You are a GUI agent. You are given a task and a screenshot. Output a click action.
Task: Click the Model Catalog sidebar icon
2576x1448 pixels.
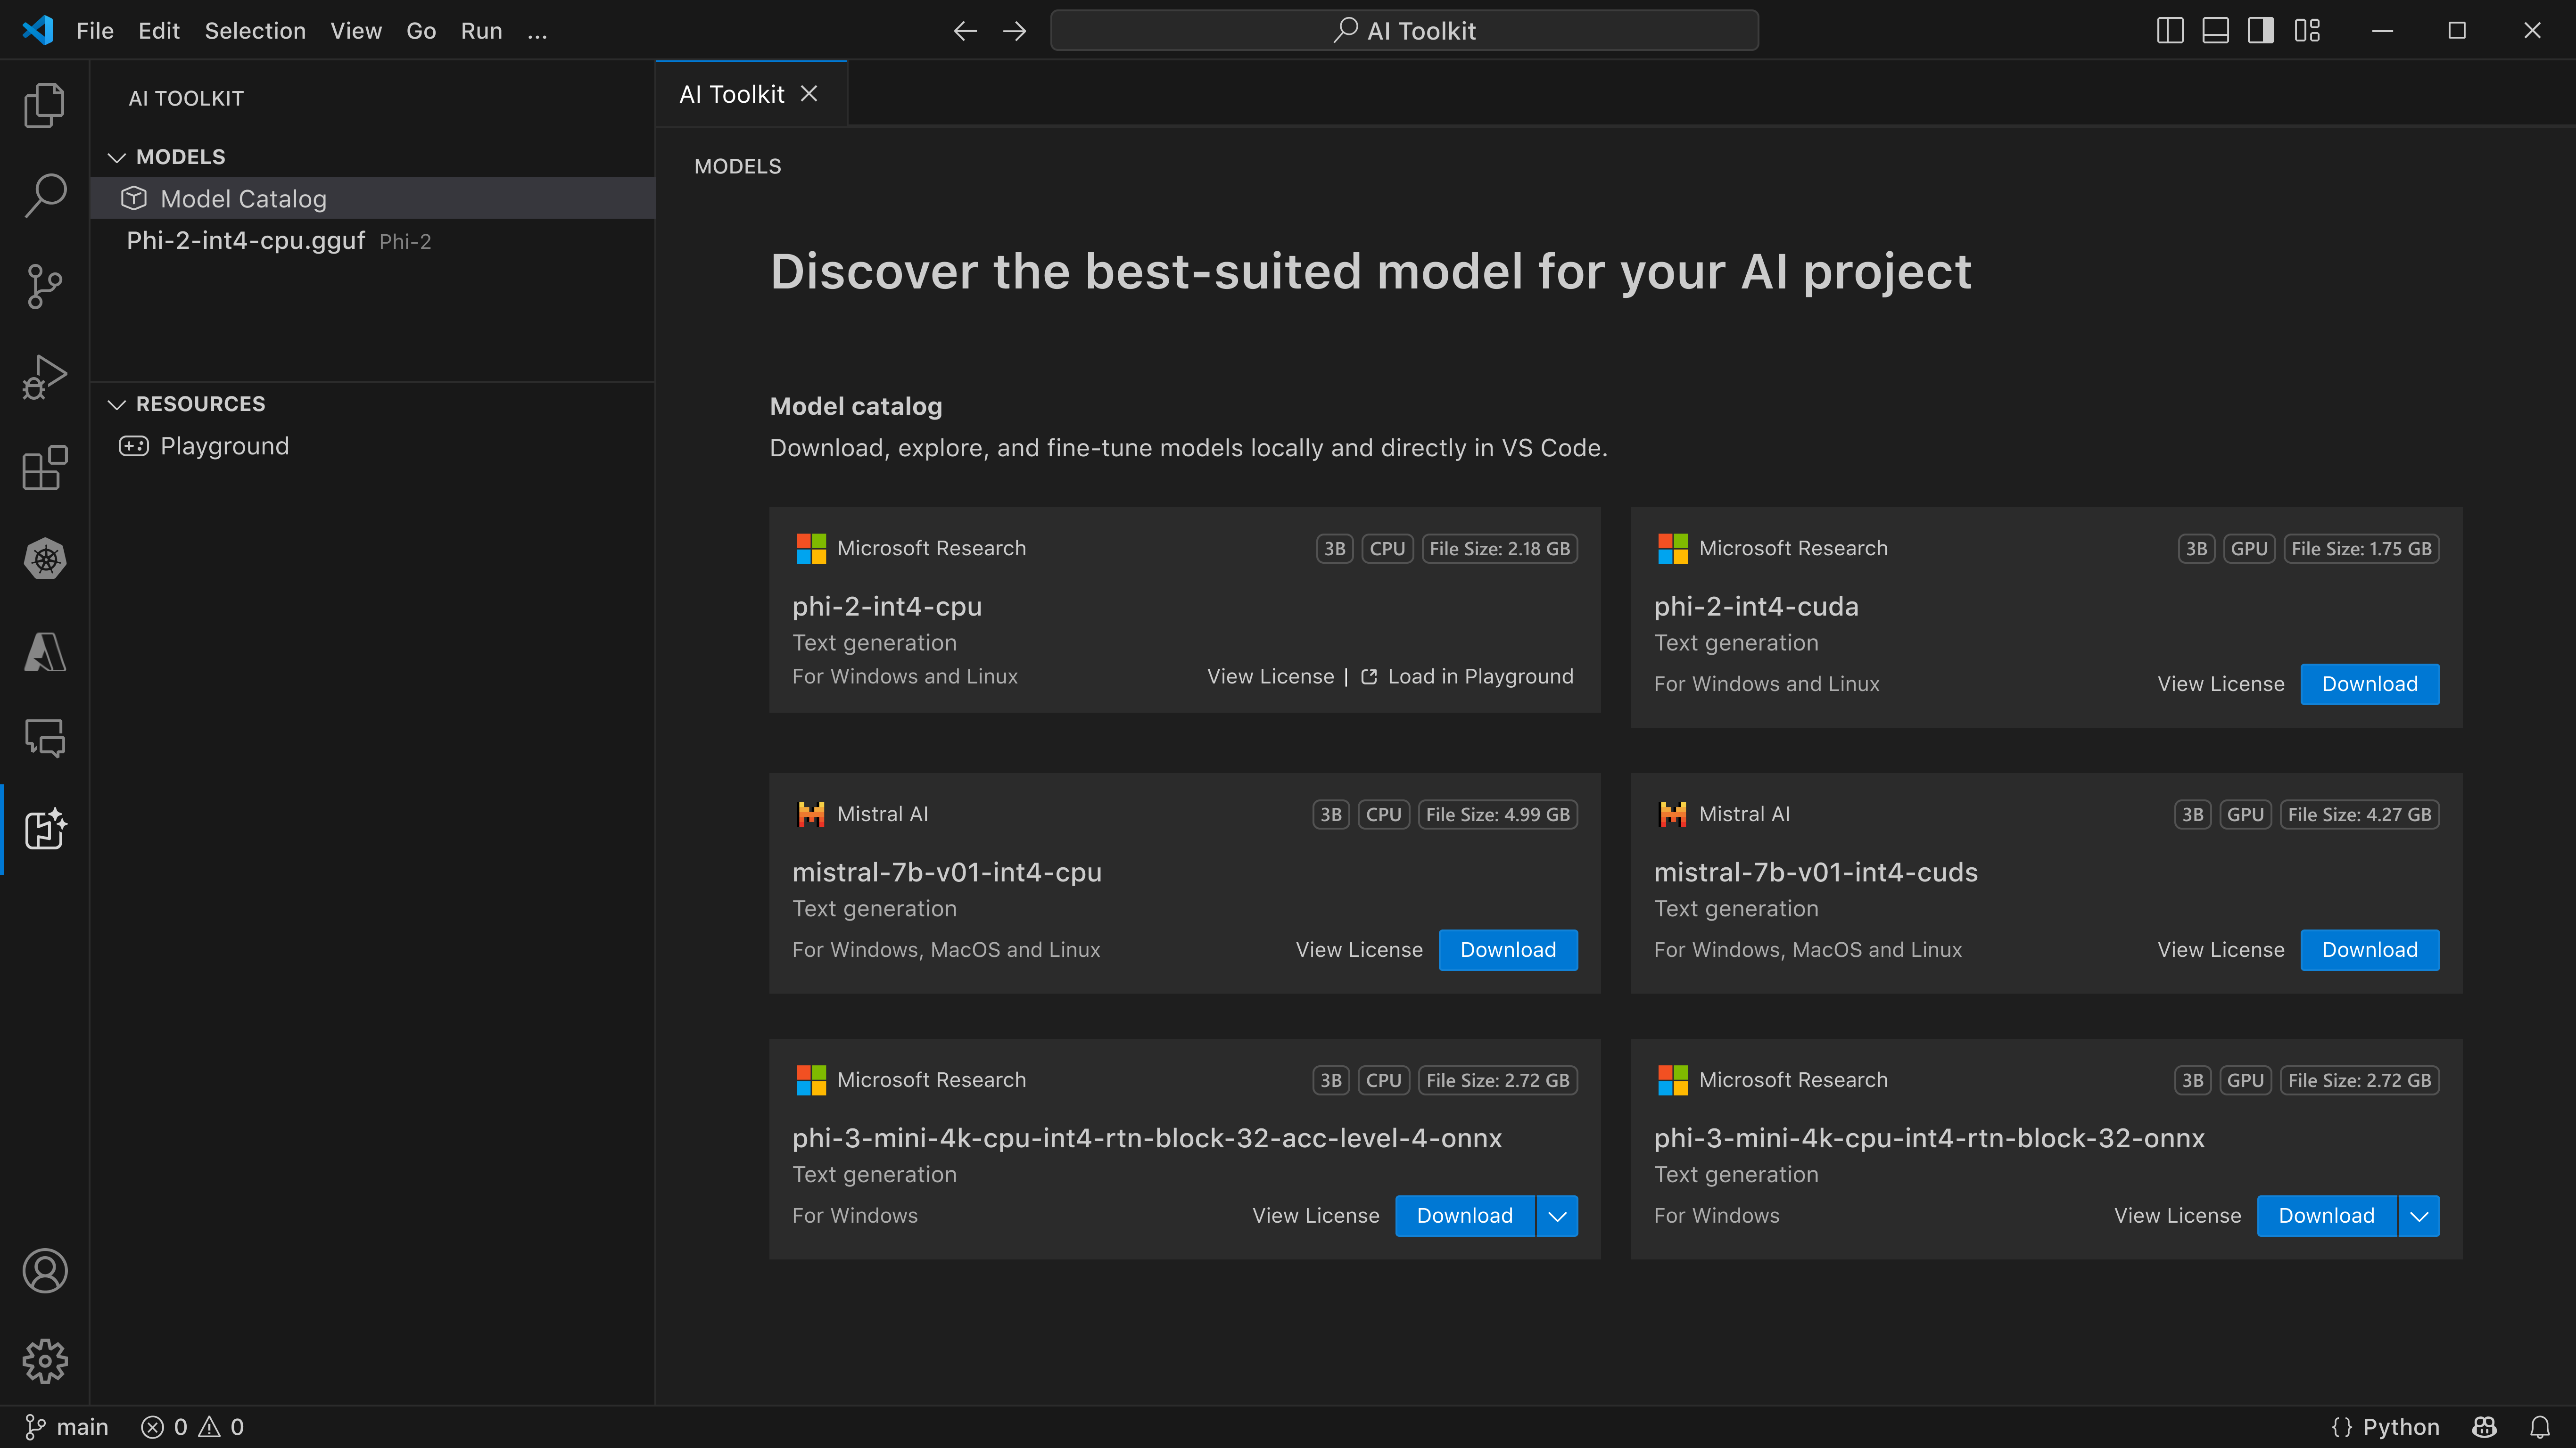136,198
